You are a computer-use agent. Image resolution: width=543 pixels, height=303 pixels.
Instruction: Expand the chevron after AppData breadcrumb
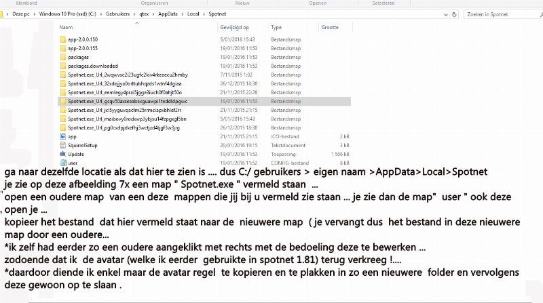tap(183, 14)
